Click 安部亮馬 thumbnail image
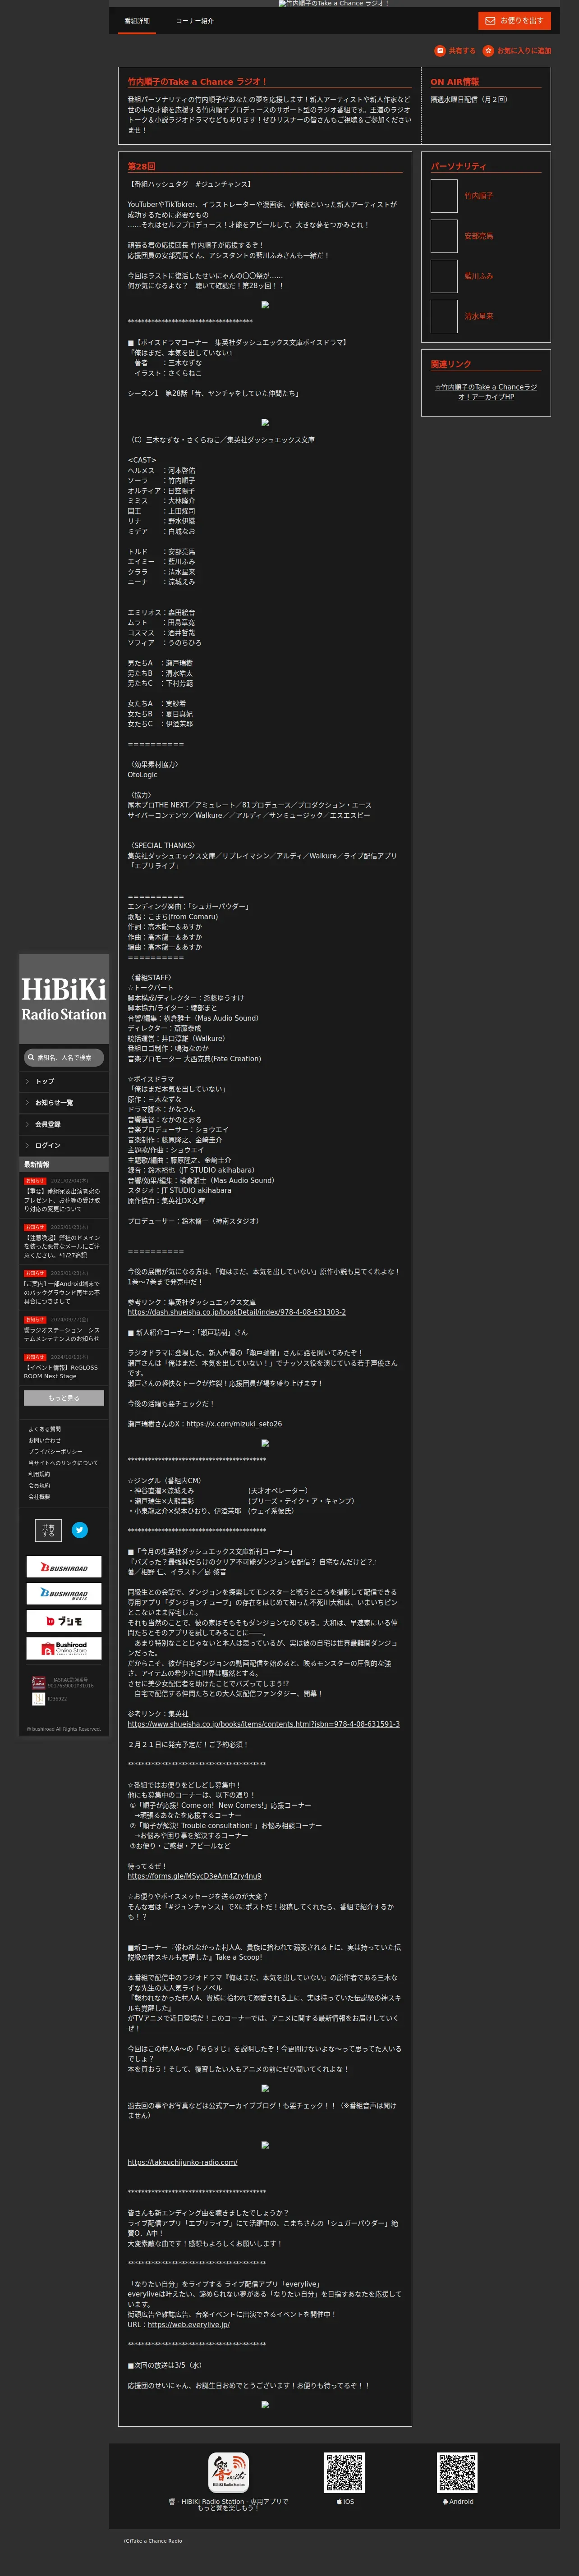Image resolution: width=579 pixels, height=2576 pixels. coord(444,236)
